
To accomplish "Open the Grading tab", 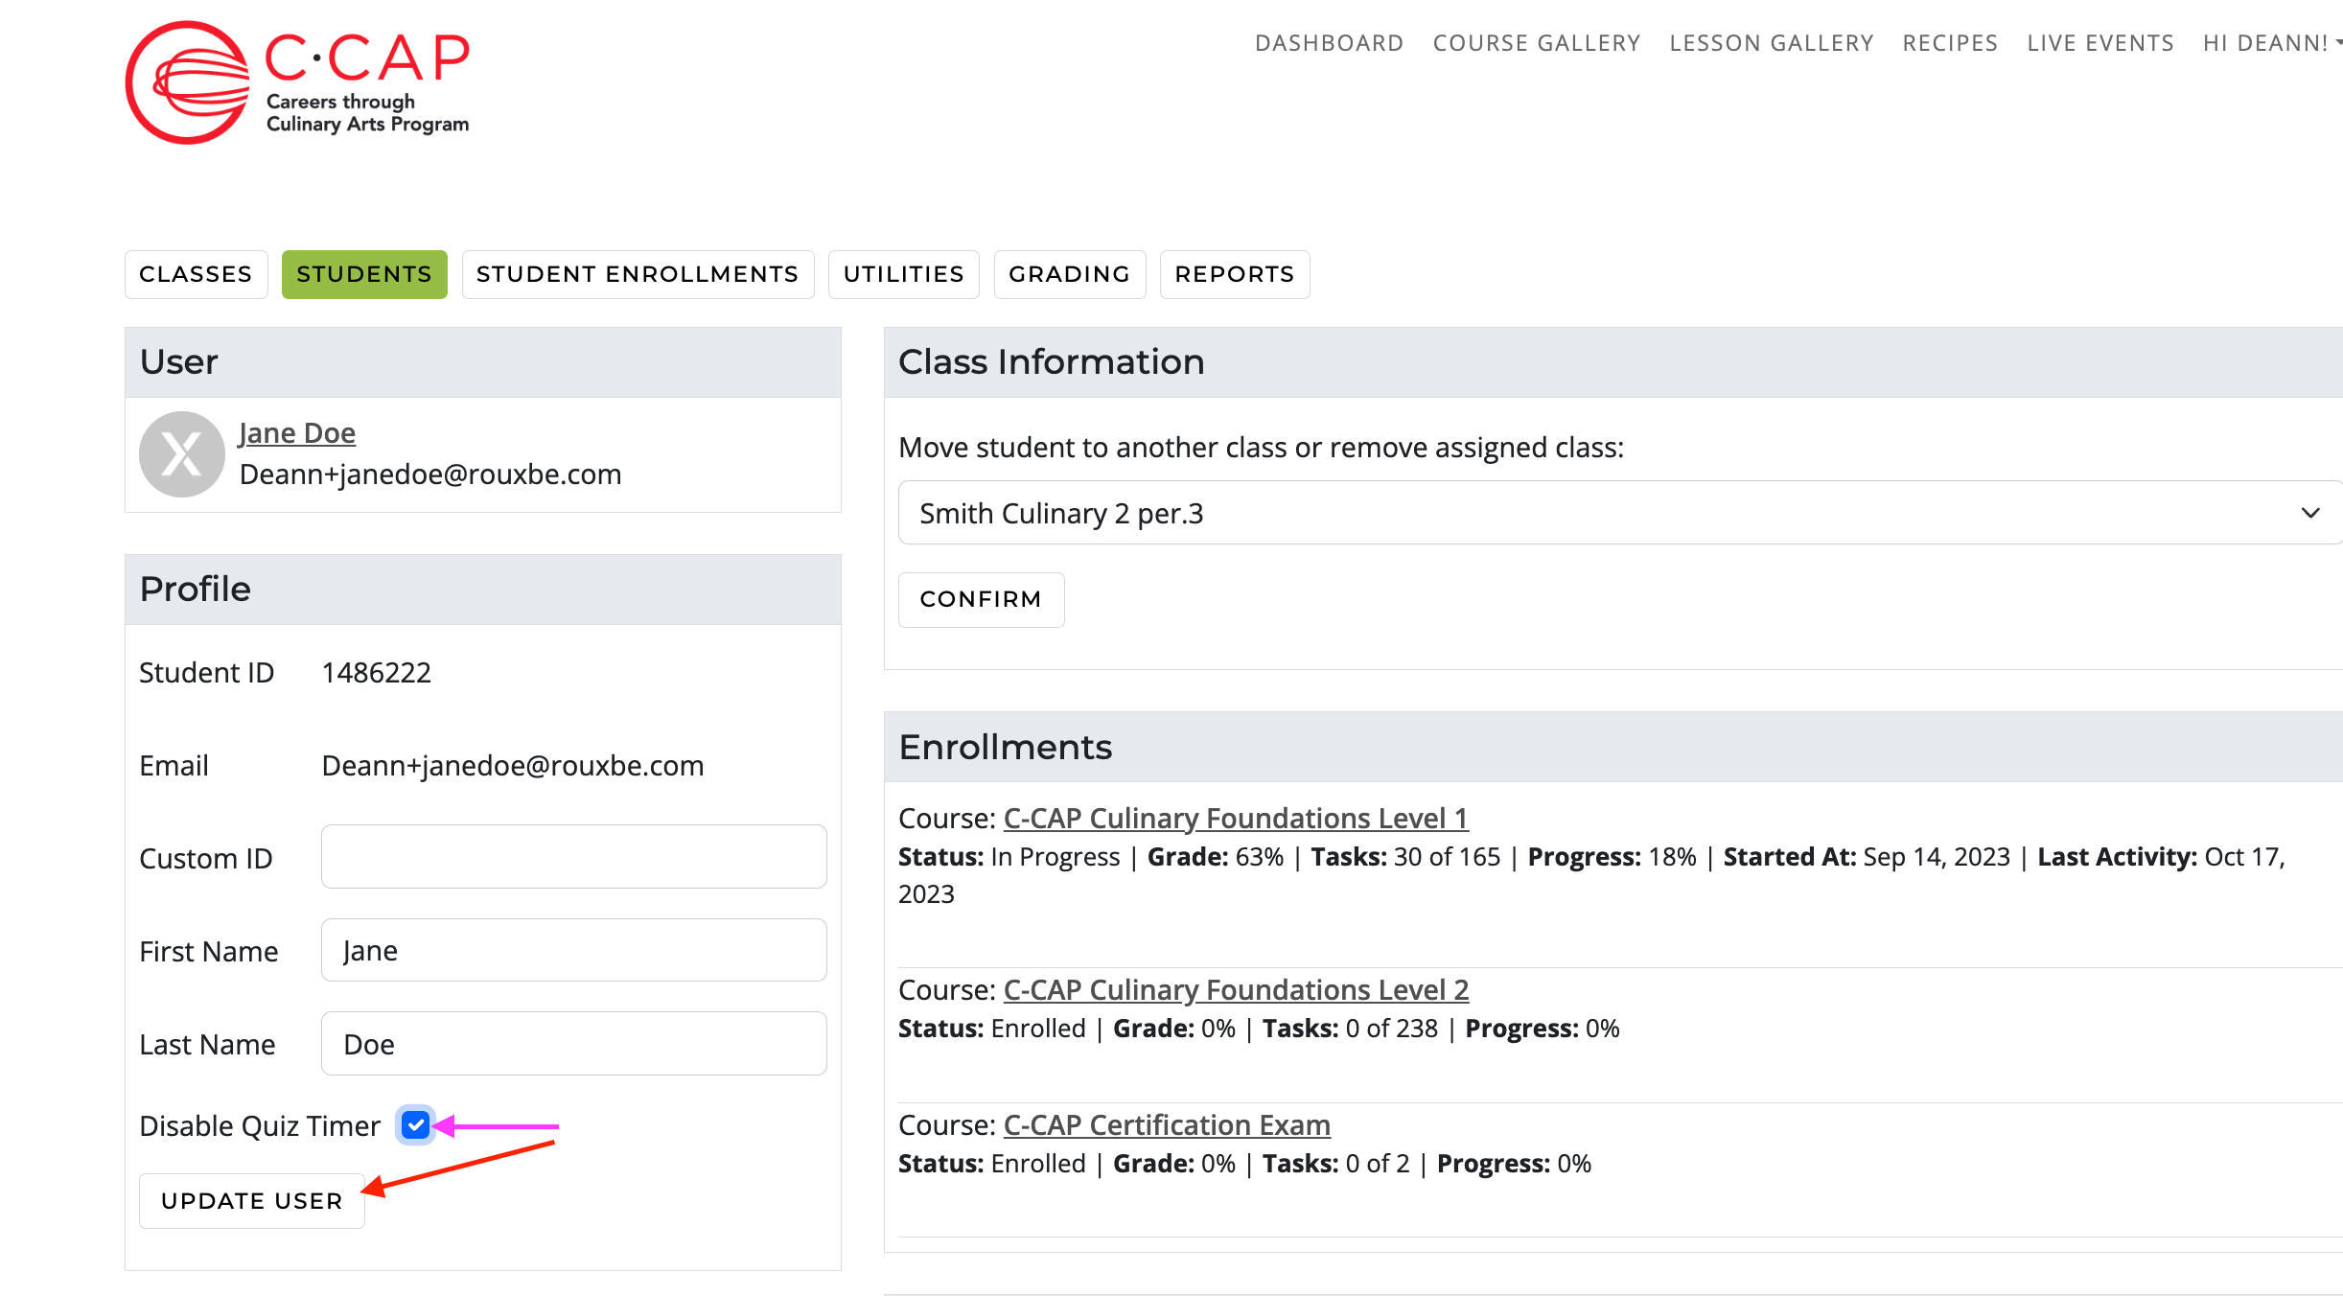I will coord(1070,274).
